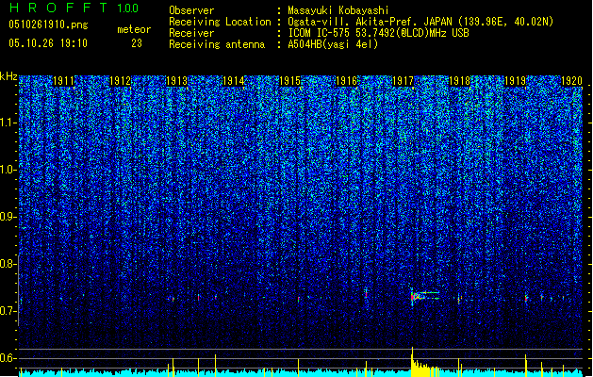Image resolution: width=593 pixels, height=377 pixels.
Task: Click time marker 1916
Action: (346, 81)
